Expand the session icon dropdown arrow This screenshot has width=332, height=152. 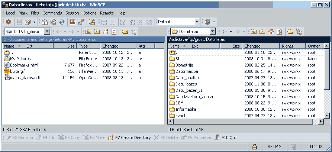tap(214, 22)
